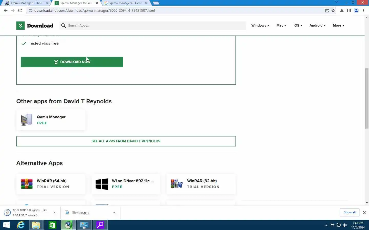Switch to the qemu managers Google tab
369x230 pixels.
126,3
